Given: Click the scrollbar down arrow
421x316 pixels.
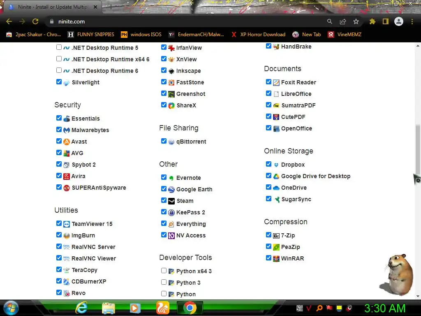Looking at the screenshot, I should click(x=418, y=296).
